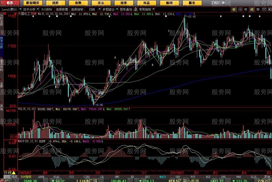Image resolution: width=272 pixels, height=182 pixels.
Task: Open the 新闻 tab
Action: [x=169, y=3]
